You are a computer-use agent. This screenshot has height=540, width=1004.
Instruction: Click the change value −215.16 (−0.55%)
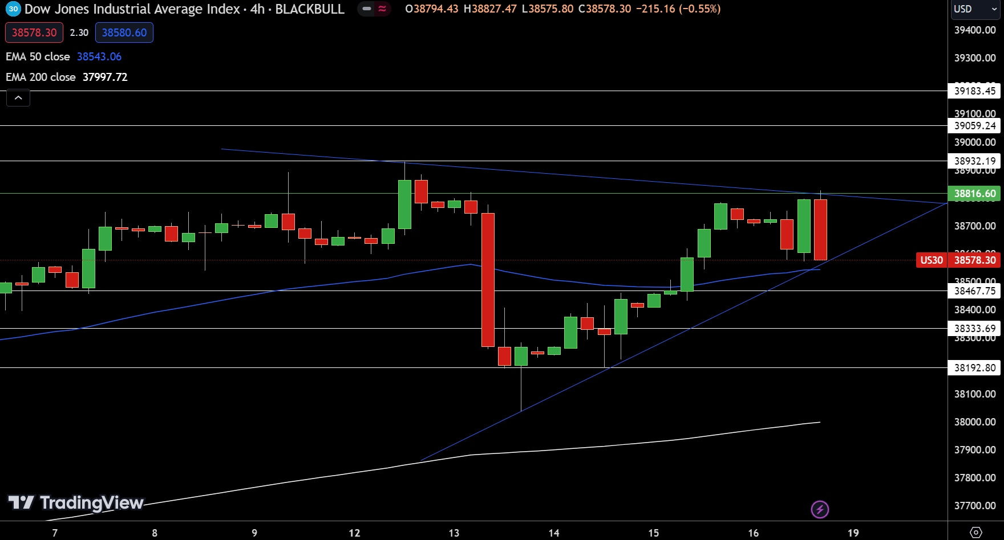(678, 9)
